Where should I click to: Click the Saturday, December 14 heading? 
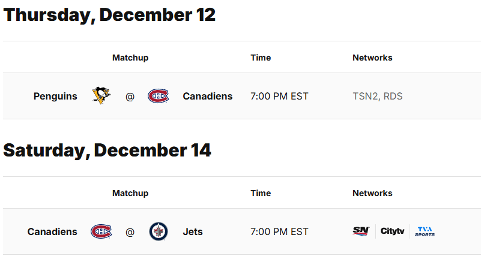(x=107, y=150)
